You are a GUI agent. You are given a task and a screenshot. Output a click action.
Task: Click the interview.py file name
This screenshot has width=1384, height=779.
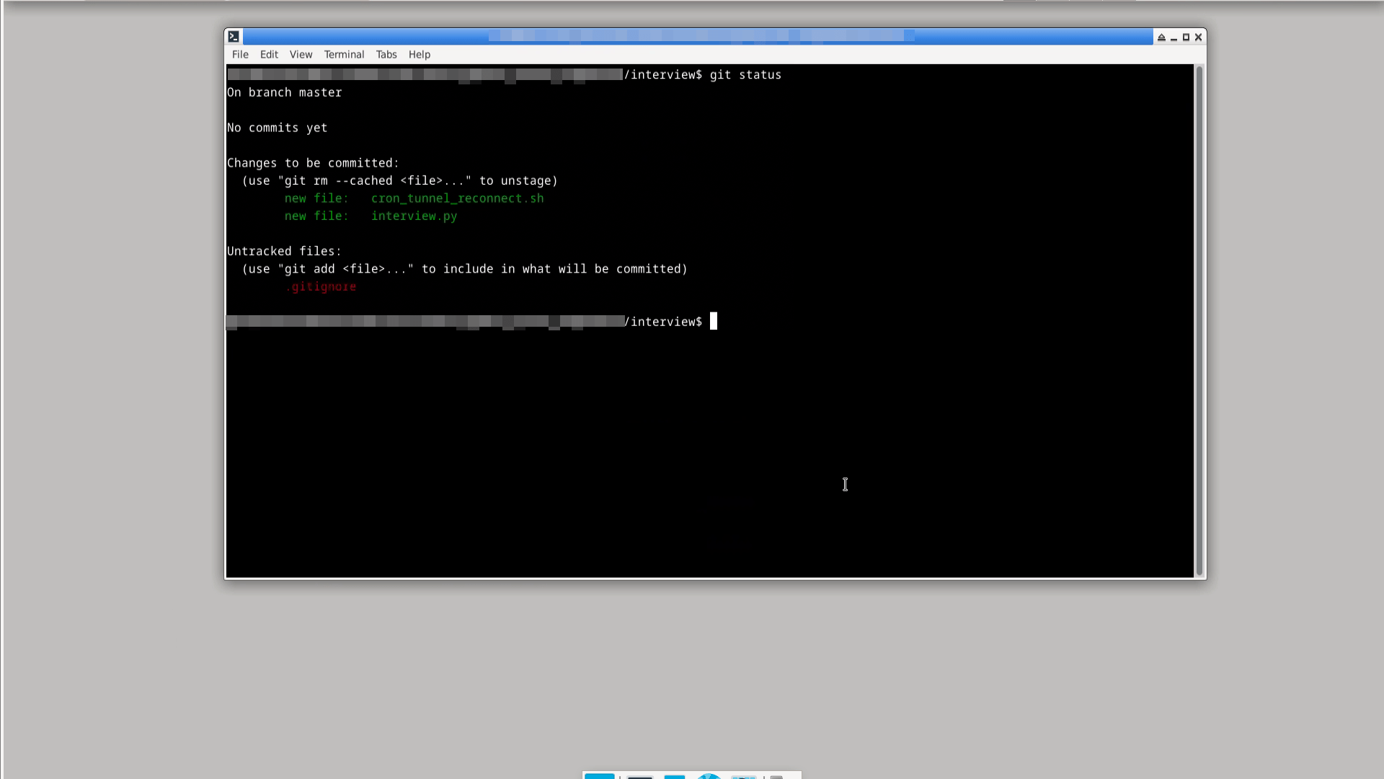pos(414,216)
